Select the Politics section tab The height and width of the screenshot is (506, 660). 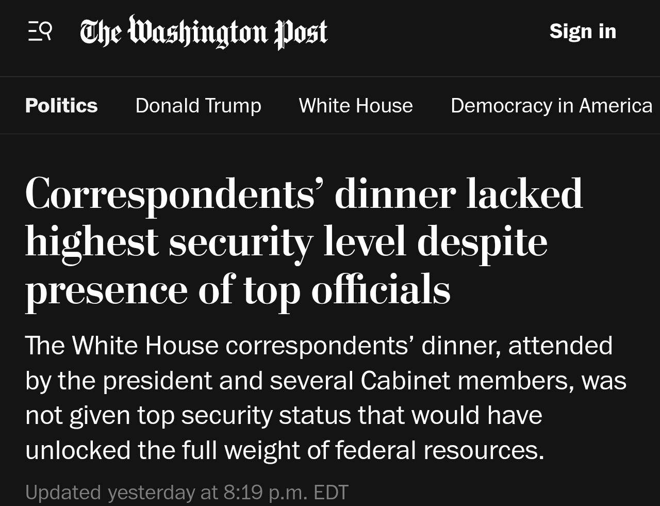[61, 106]
